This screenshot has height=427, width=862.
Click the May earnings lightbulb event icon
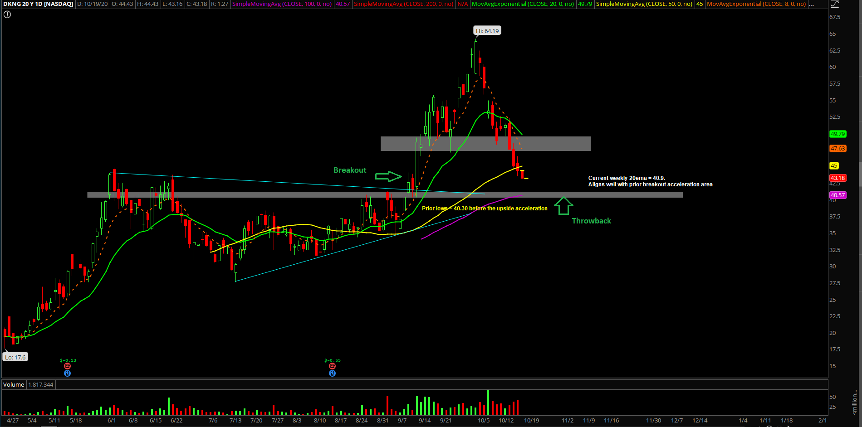68,374
